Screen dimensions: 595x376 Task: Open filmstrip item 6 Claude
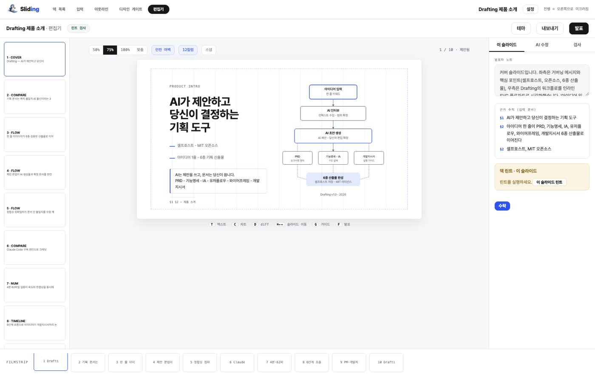[237, 362]
